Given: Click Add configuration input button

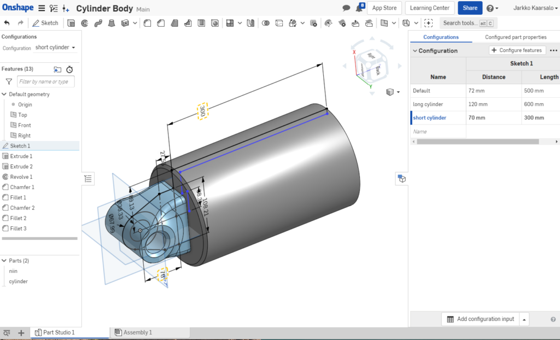Looking at the screenshot, I should point(480,319).
